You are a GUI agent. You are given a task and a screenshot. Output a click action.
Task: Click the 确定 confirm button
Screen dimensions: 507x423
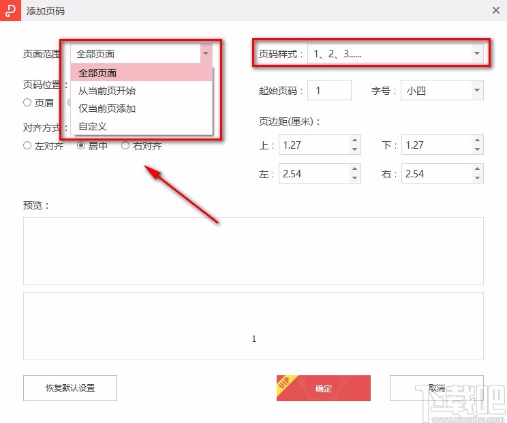point(324,388)
